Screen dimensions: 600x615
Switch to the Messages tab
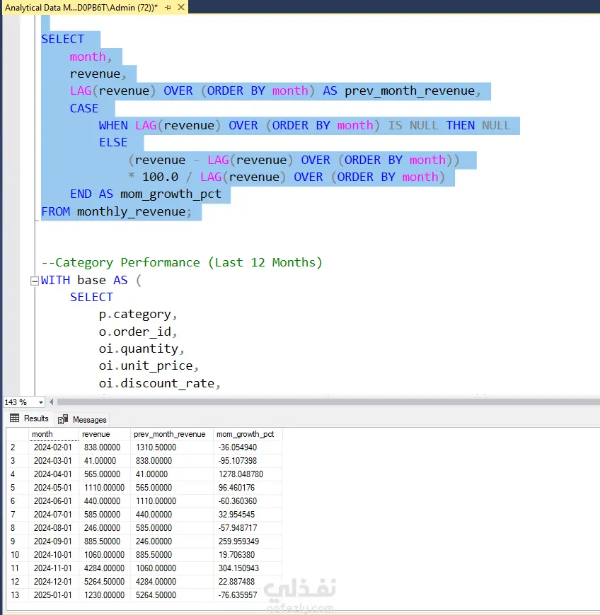coord(82,420)
